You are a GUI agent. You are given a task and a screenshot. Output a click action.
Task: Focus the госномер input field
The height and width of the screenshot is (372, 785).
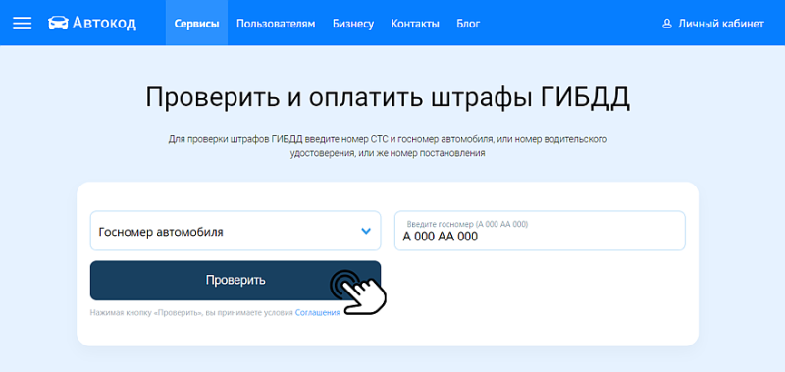(x=540, y=231)
